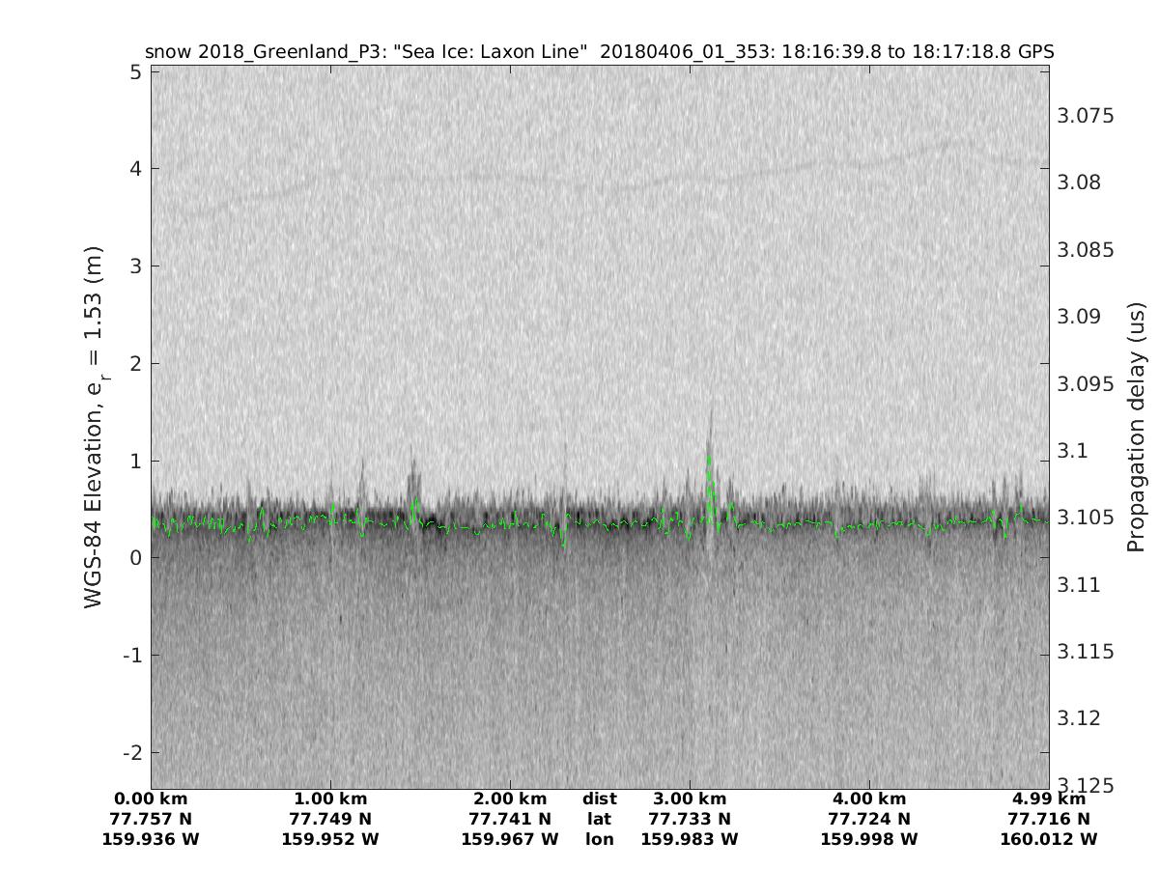Image resolution: width=1159 pixels, height=869 pixels.
Task: Click the tallest green surface peak
Action: click(709, 460)
